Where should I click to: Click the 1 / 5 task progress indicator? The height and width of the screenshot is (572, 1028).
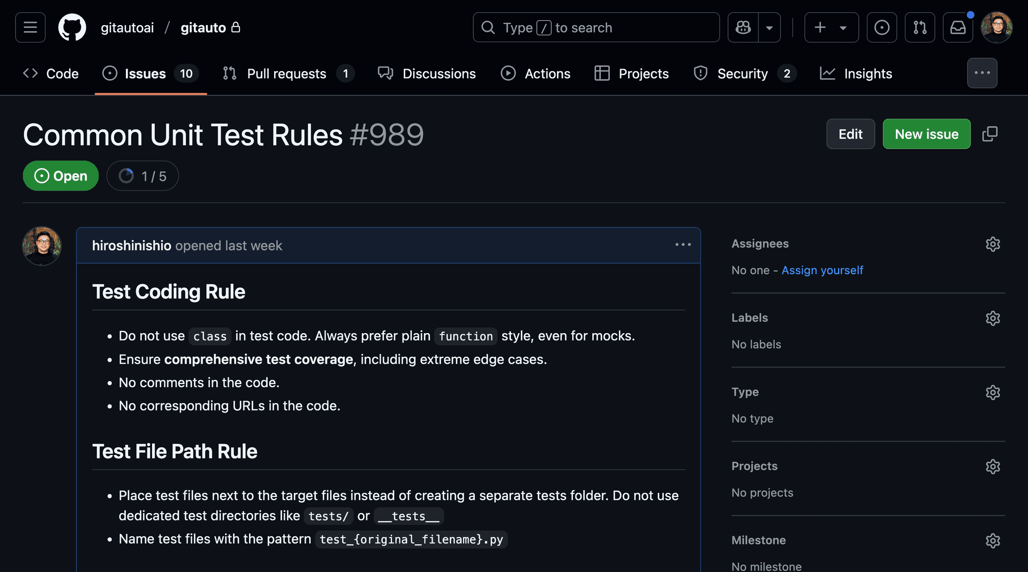[x=142, y=176]
